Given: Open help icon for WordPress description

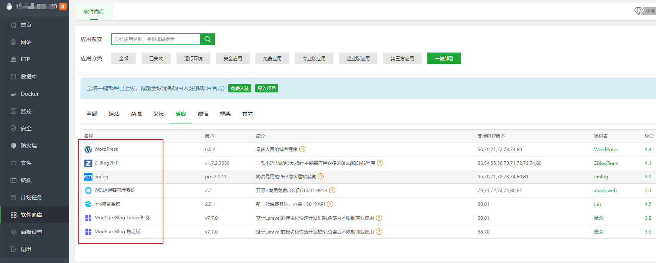Looking at the screenshot, I should (x=302, y=149).
